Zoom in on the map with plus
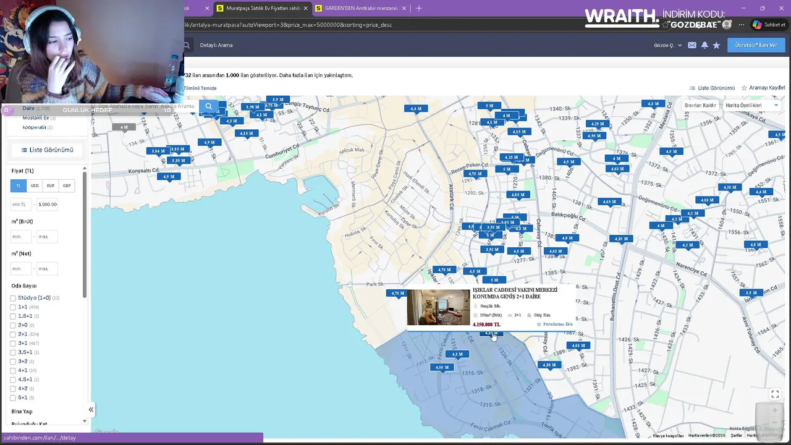This screenshot has width=791, height=445. click(775, 410)
